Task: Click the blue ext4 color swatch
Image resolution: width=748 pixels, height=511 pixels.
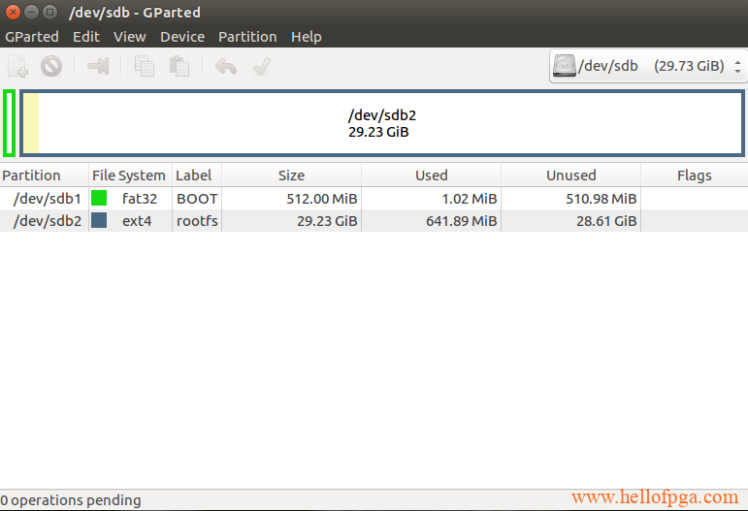Action: [x=99, y=220]
